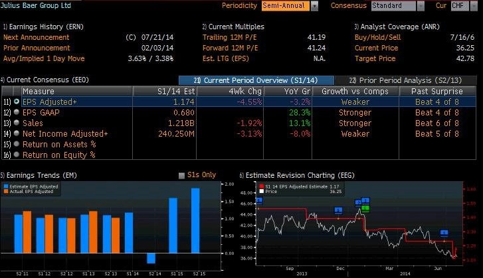The height and width of the screenshot is (278, 483).
Task: Click the -4.55% four-week change value
Action: pyautogui.click(x=249, y=102)
